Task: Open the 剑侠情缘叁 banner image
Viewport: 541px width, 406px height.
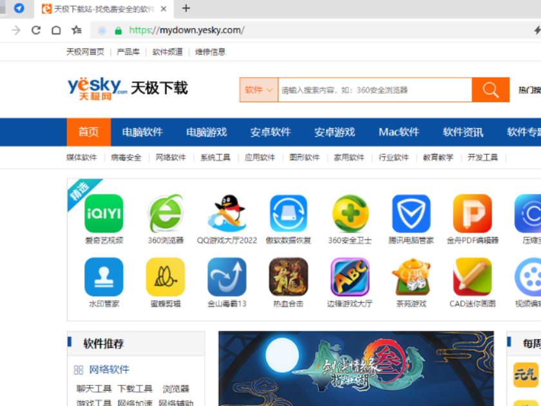Action: click(356, 369)
